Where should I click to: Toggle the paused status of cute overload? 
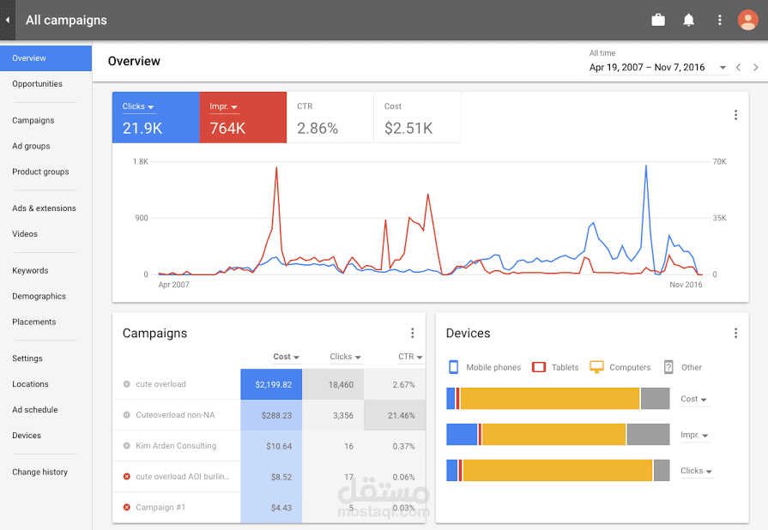coord(126,384)
